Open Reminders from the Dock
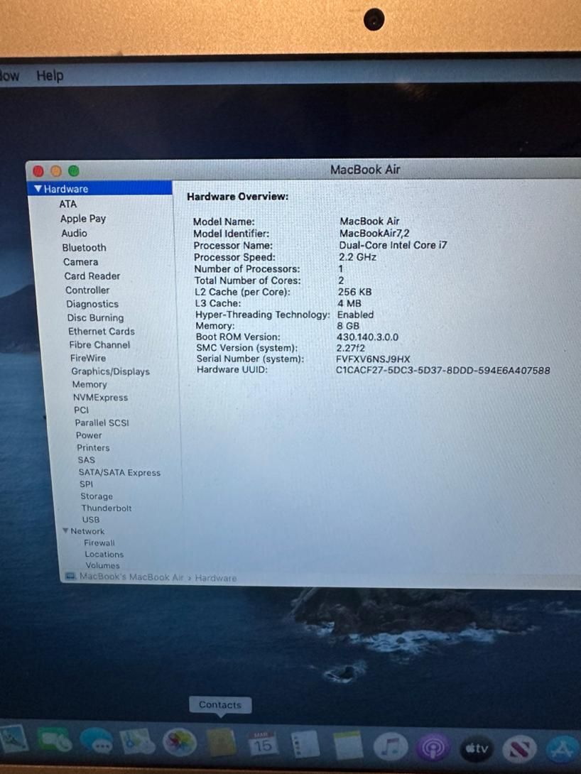The image size is (581, 774). [x=305, y=744]
